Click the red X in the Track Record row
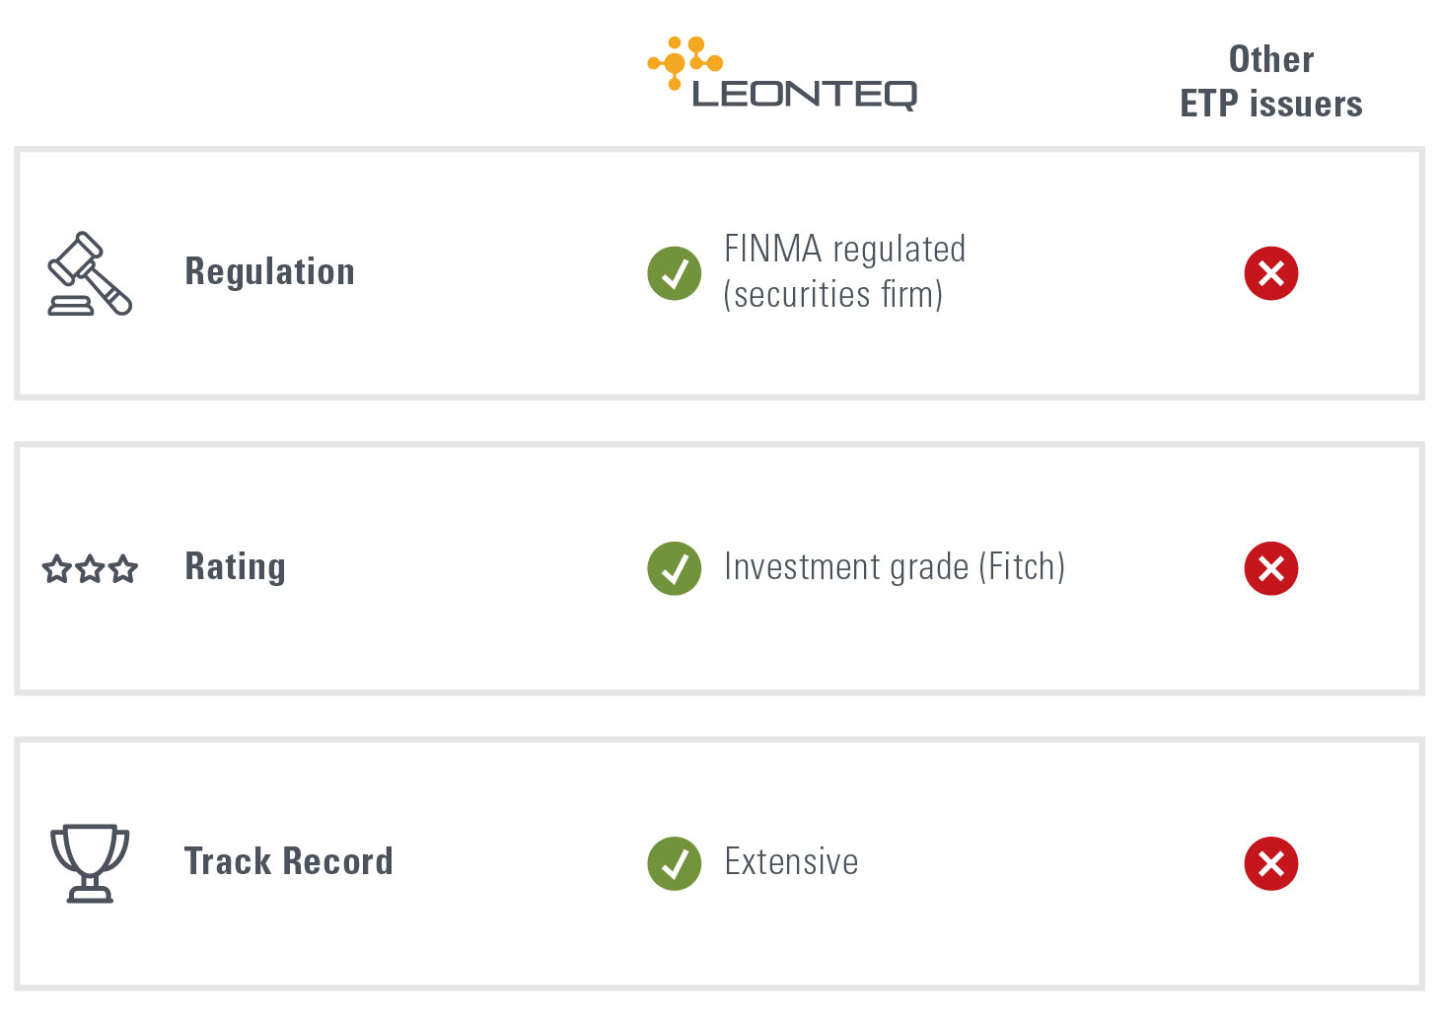 coord(1271,863)
